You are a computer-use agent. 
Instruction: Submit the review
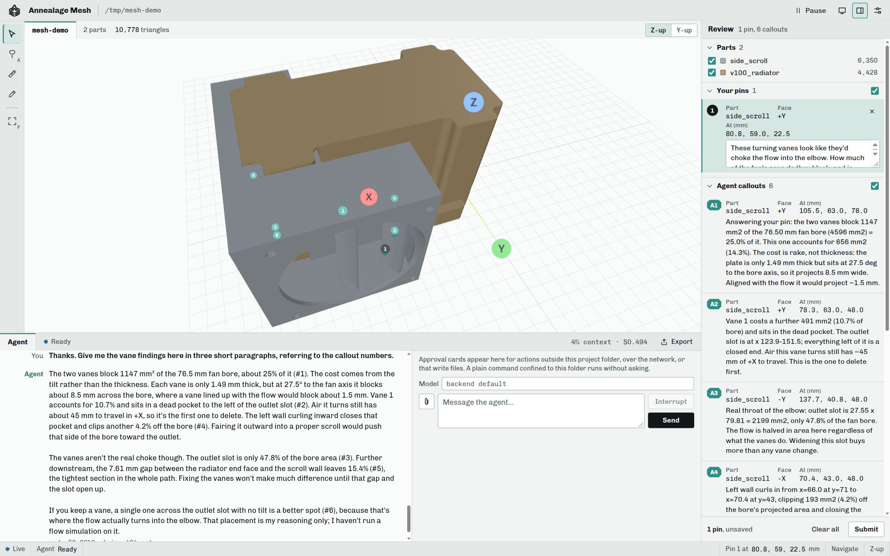tap(866, 529)
